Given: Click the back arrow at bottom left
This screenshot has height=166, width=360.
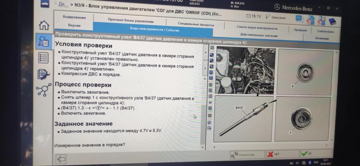Looking at the screenshot, I should tap(61, 159).
